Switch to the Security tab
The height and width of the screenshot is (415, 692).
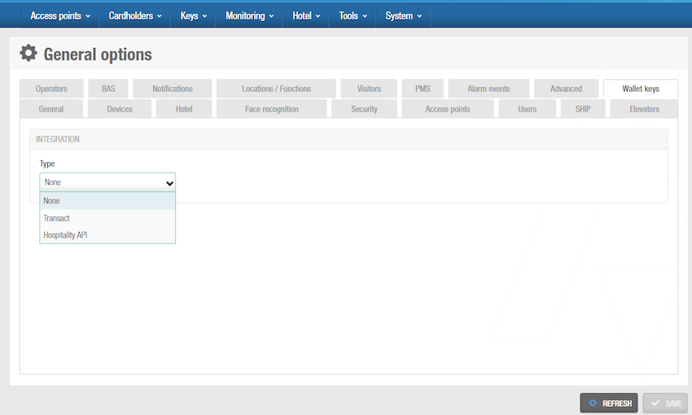[x=364, y=109]
